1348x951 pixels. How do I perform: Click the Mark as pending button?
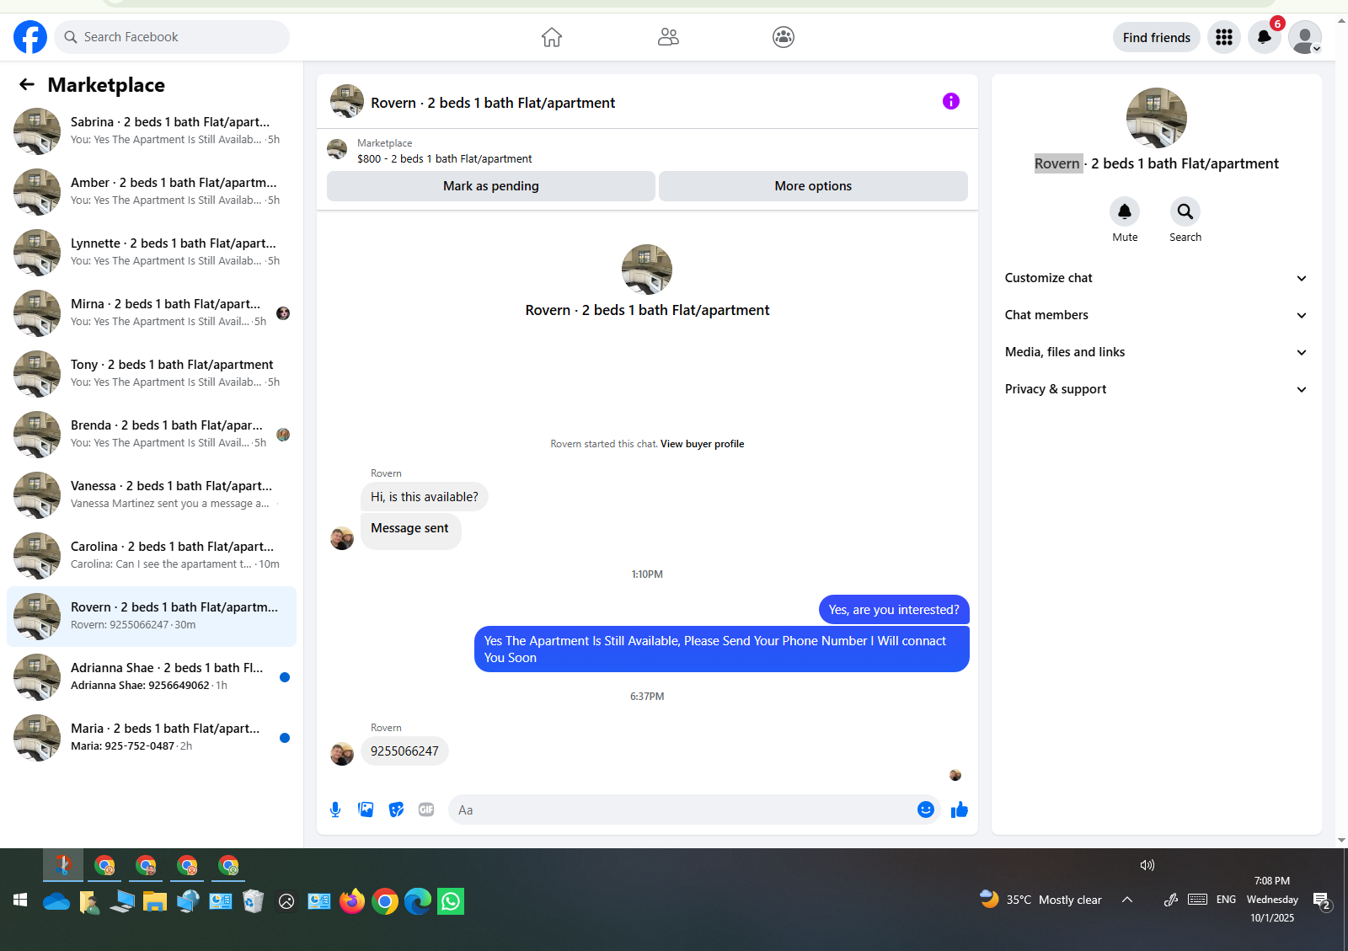pyautogui.click(x=491, y=186)
